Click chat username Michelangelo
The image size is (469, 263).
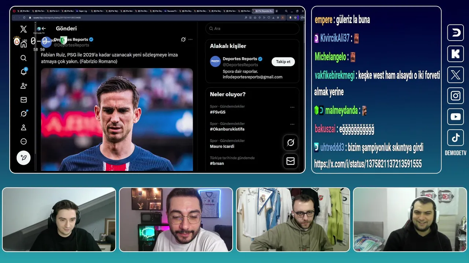coord(330,57)
